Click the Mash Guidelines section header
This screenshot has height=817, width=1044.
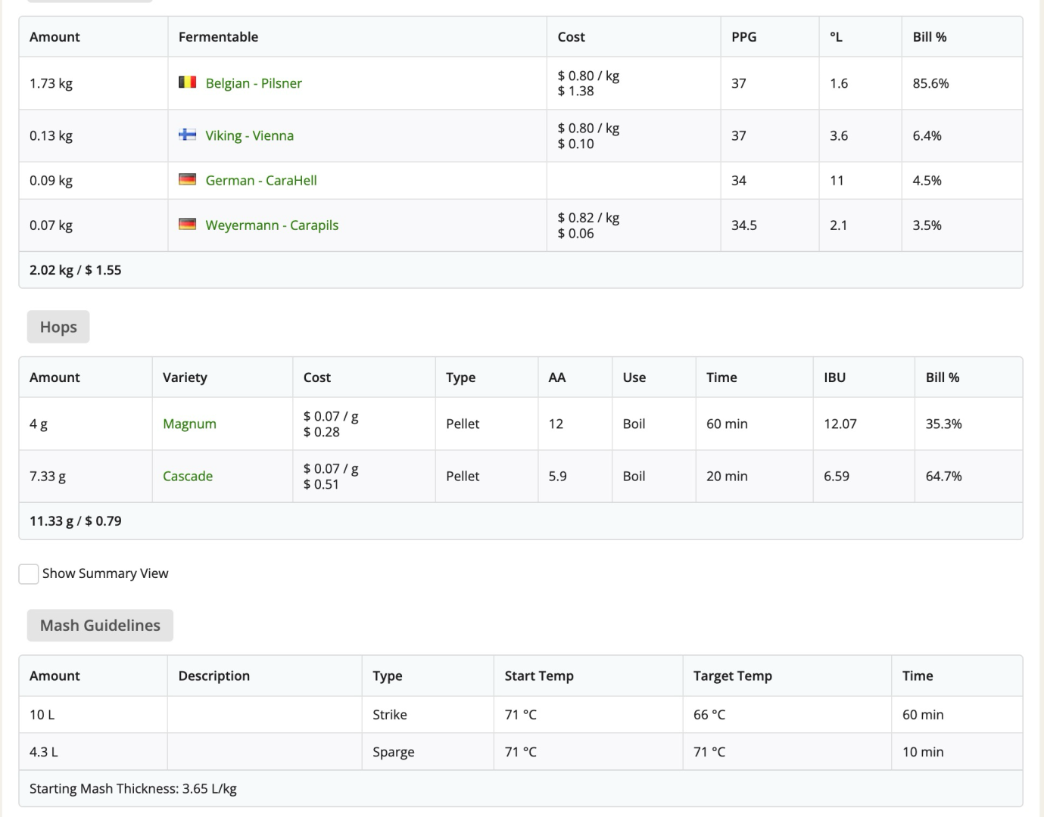[x=100, y=626]
